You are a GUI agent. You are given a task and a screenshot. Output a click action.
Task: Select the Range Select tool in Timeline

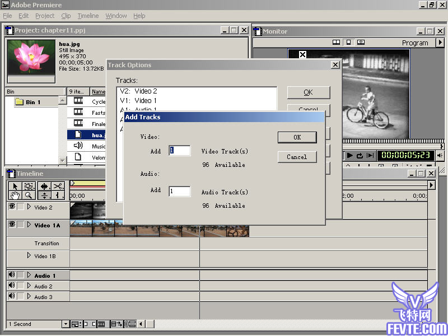tap(29, 186)
